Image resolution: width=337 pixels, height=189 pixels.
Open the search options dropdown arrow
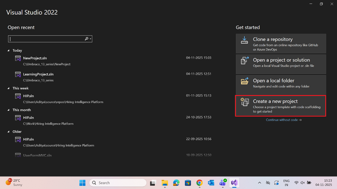90,39
